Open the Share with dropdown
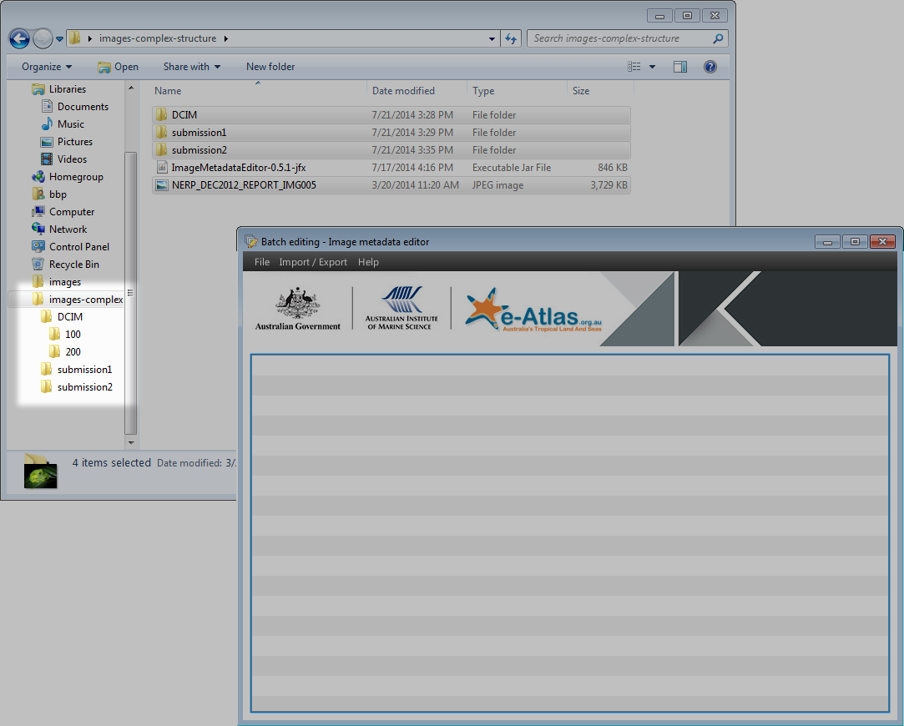Viewport: 904px width, 726px height. coord(191,67)
